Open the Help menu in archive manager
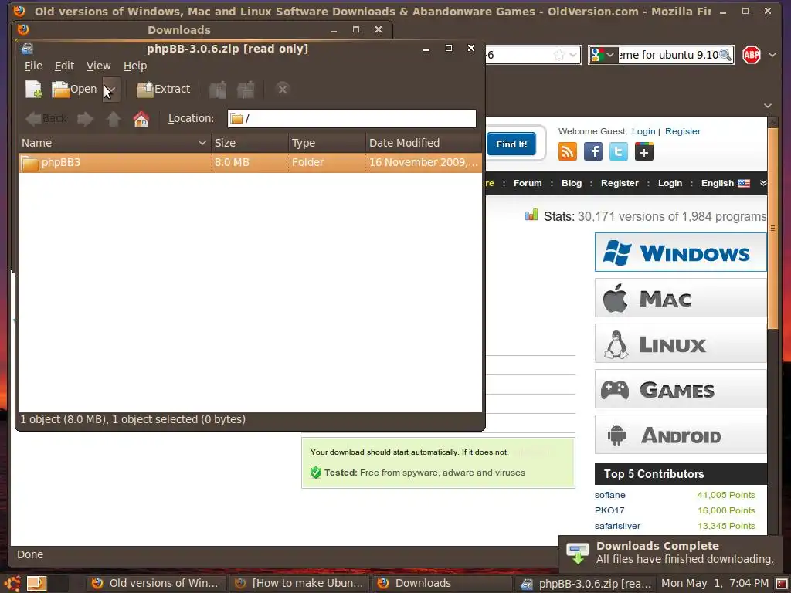Viewport: 791px width, 593px height. click(135, 66)
